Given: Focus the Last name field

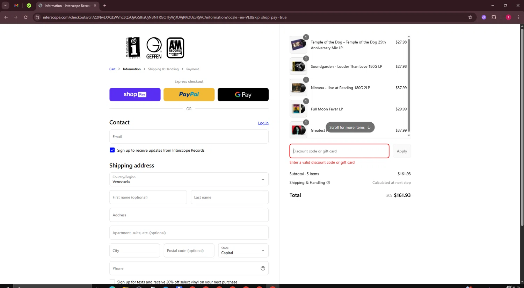Looking at the screenshot, I should point(230,197).
